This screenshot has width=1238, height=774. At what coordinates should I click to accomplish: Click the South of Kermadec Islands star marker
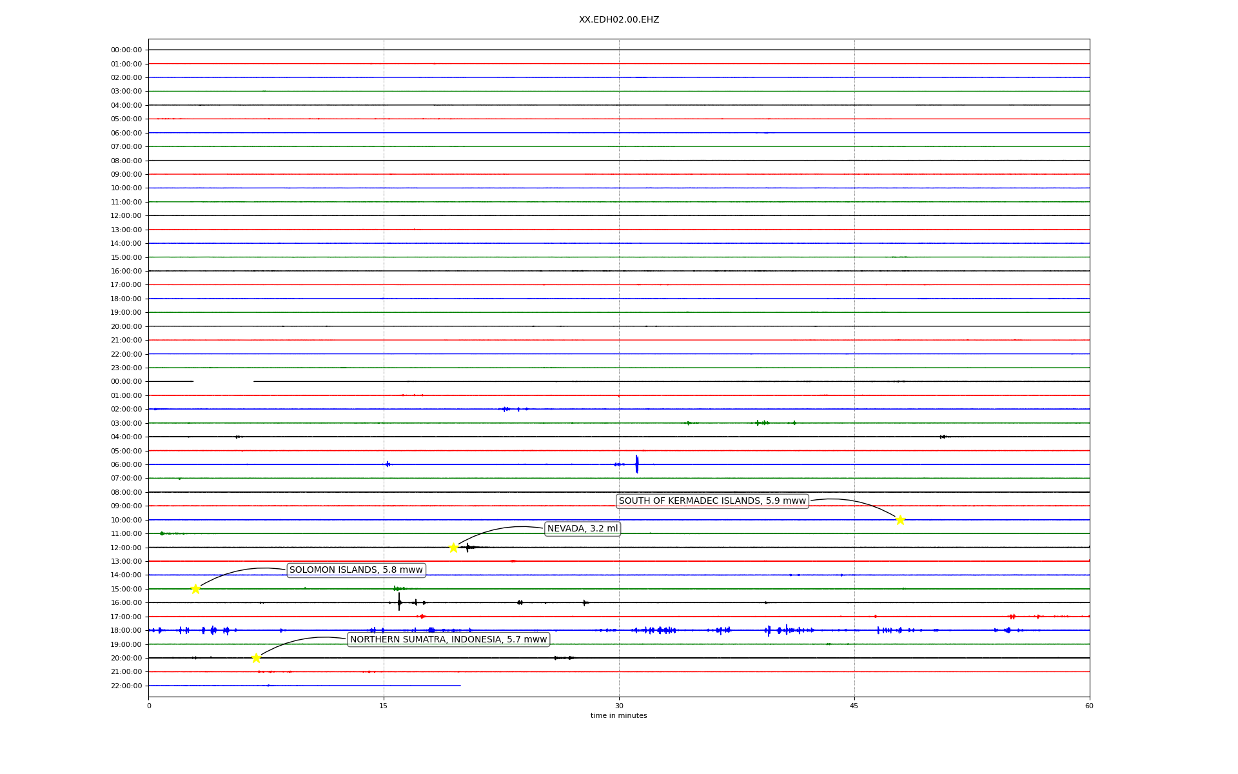click(900, 520)
